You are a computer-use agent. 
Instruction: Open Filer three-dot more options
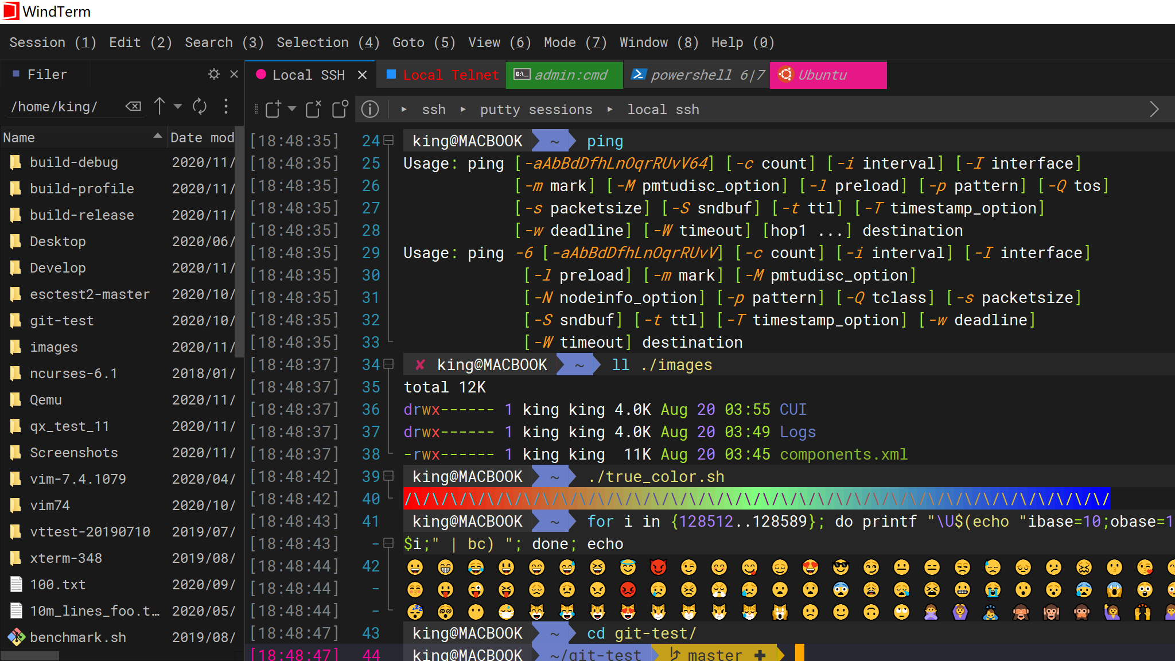[x=226, y=106]
